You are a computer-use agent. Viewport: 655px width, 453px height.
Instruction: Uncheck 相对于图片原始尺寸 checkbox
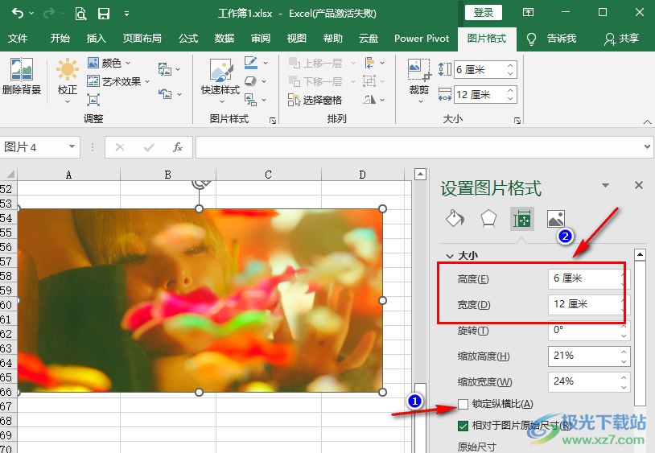click(x=463, y=426)
